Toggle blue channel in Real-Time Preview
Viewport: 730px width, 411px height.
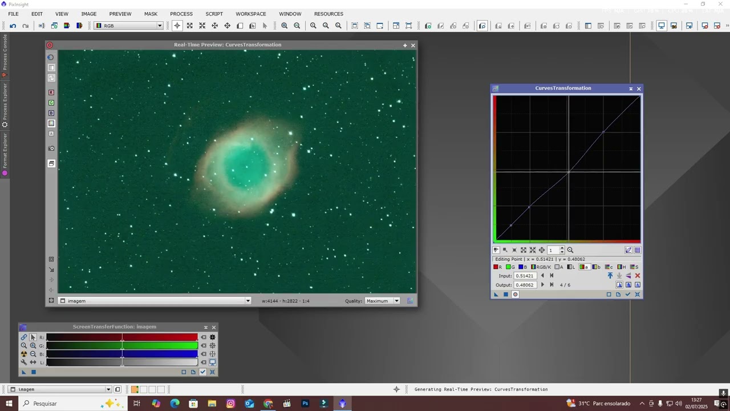[51, 113]
